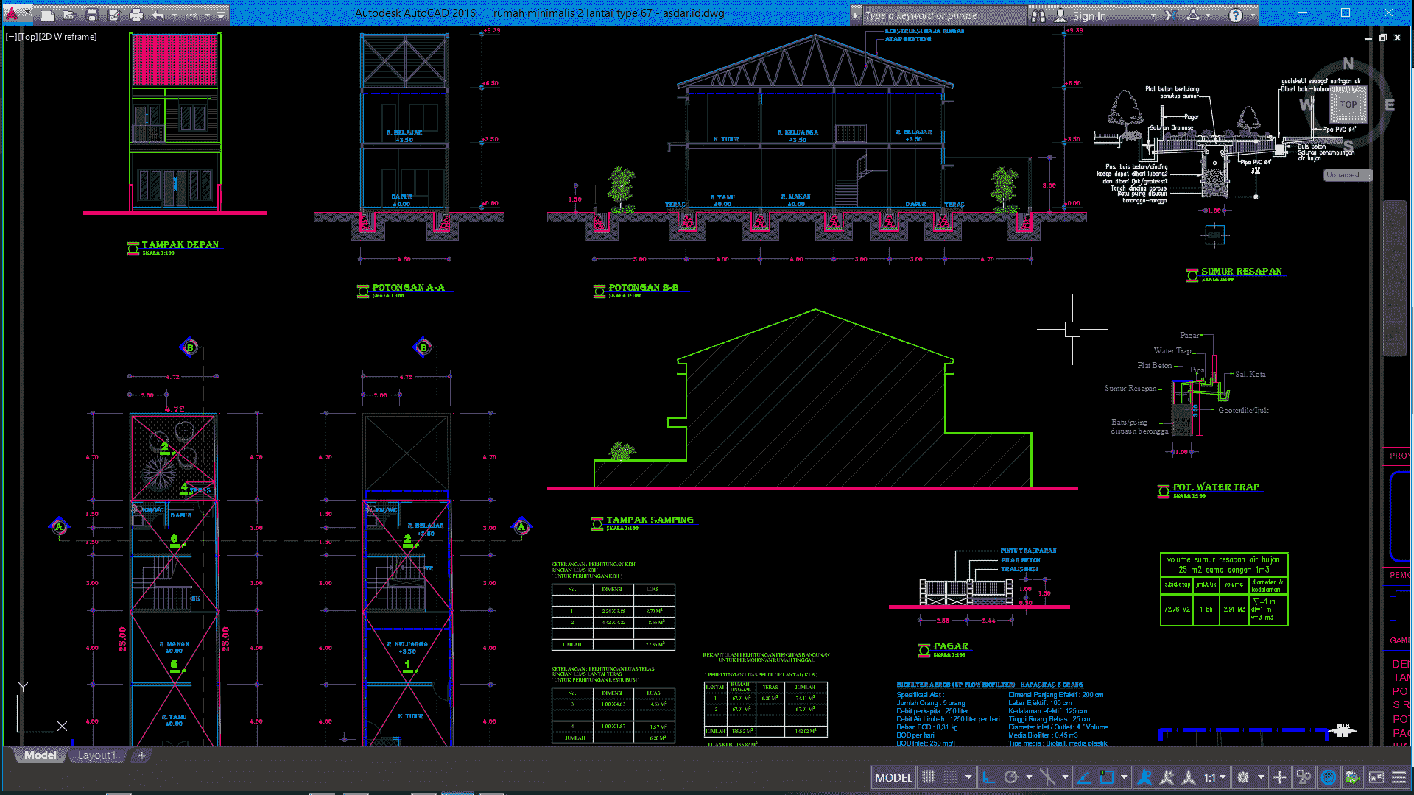Switch to the Layout1 tab
The image size is (1414, 795).
(96, 755)
